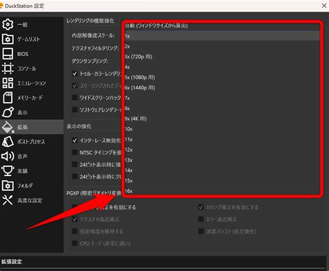
Task: Select 15x resolution scale option
Action: tap(222, 181)
